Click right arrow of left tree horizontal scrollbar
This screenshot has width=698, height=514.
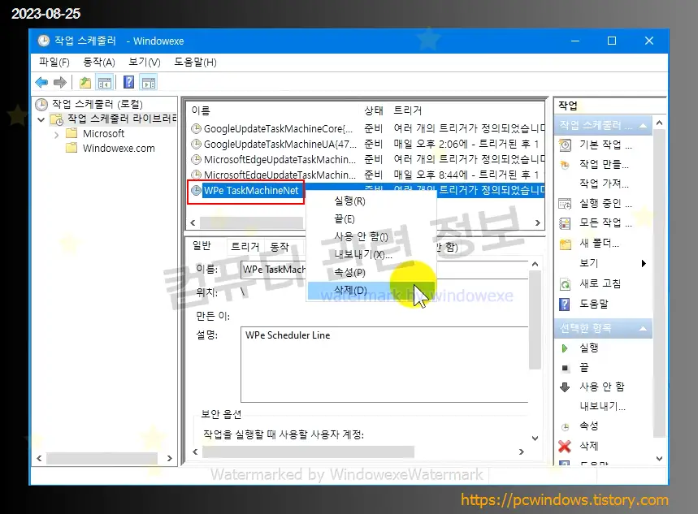point(169,458)
